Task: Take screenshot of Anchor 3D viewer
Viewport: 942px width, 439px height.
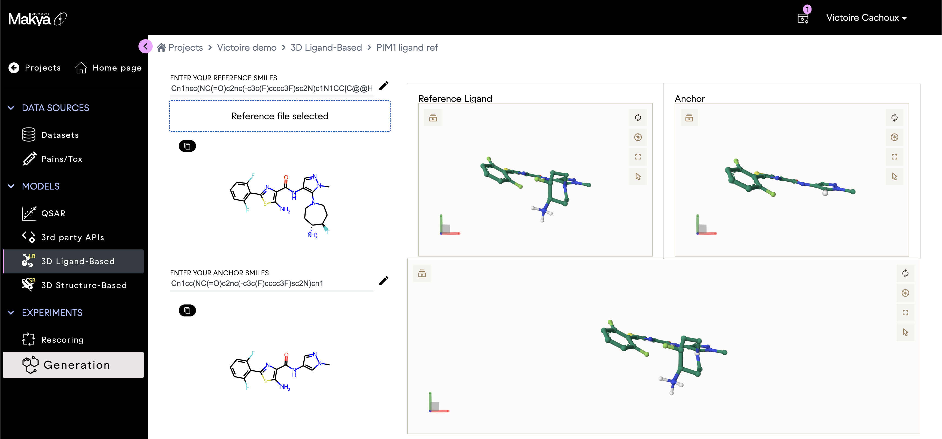Action: click(x=894, y=137)
